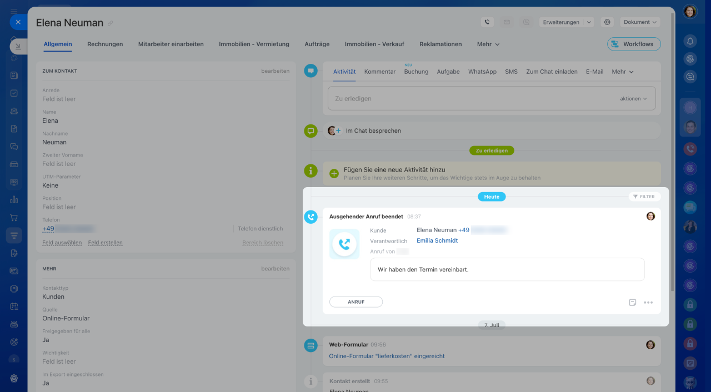Screen dimensions: 711x392
Task: Click the email envelope icon in the header
Action: (x=507, y=22)
